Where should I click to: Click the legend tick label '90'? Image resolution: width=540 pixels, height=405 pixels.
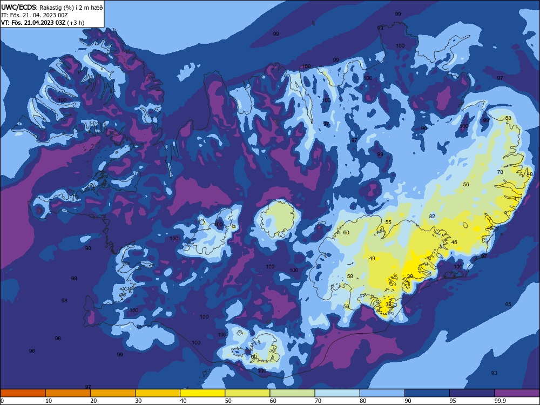click(408, 401)
